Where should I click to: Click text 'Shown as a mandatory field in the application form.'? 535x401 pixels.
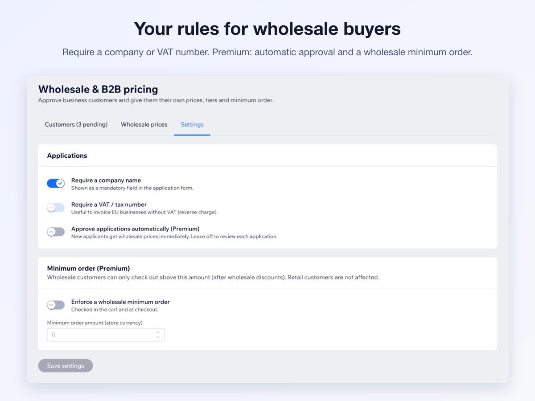tap(132, 188)
